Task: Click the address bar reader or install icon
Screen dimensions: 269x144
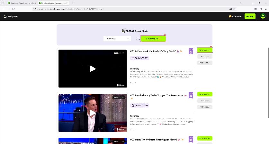Action: (x=230, y=9)
